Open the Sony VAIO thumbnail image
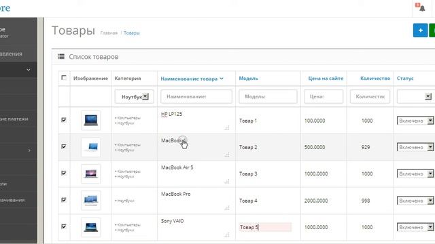The image size is (435, 244). [90, 227]
